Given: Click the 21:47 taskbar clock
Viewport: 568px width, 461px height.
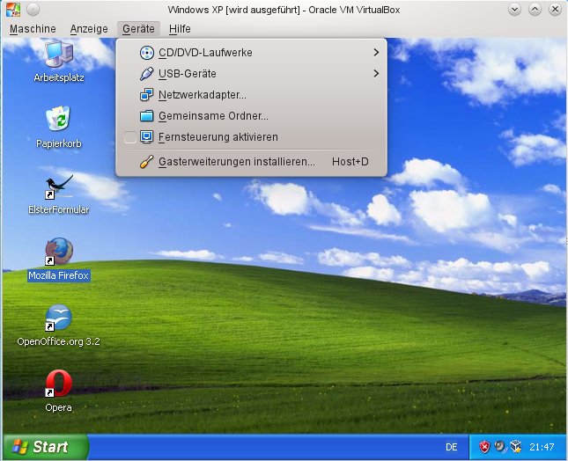Looking at the screenshot, I should click(x=542, y=447).
